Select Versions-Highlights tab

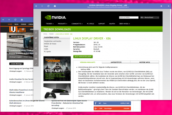tap(87, 62)
